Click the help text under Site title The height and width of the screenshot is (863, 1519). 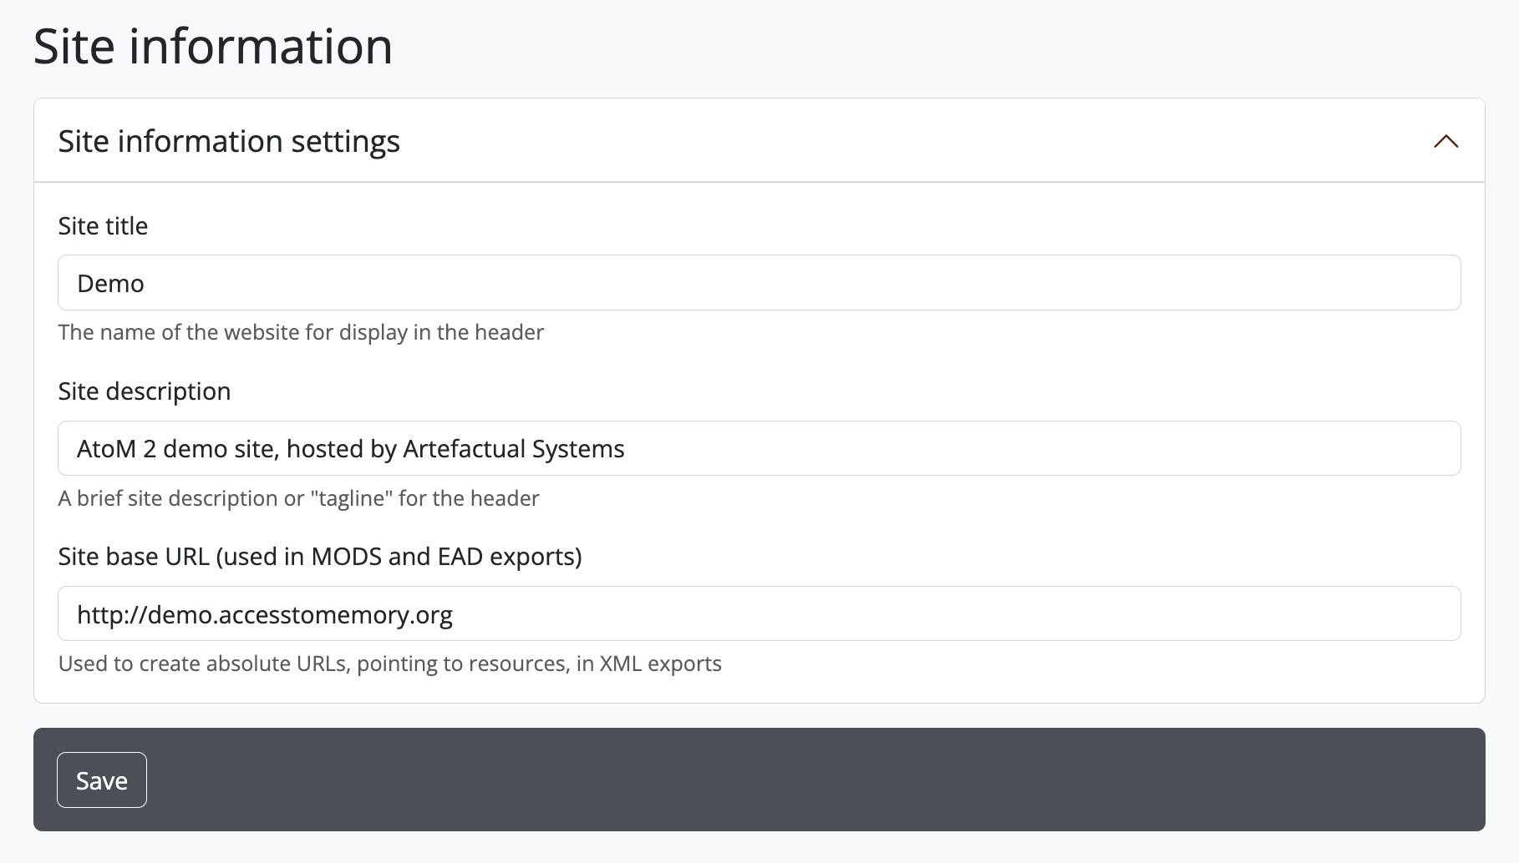click(301, 332)
